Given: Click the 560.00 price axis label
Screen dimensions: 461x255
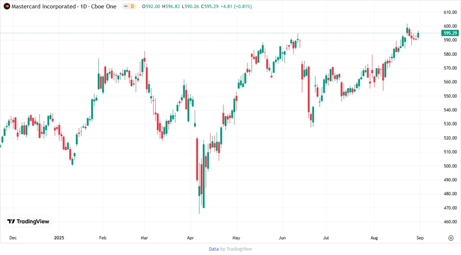Looking at the screenshot, I should point(450,82).
